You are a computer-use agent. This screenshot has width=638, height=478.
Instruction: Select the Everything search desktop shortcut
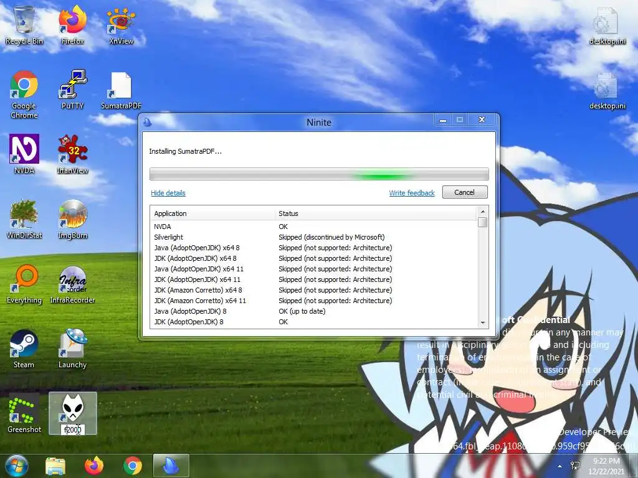[24, 284]
